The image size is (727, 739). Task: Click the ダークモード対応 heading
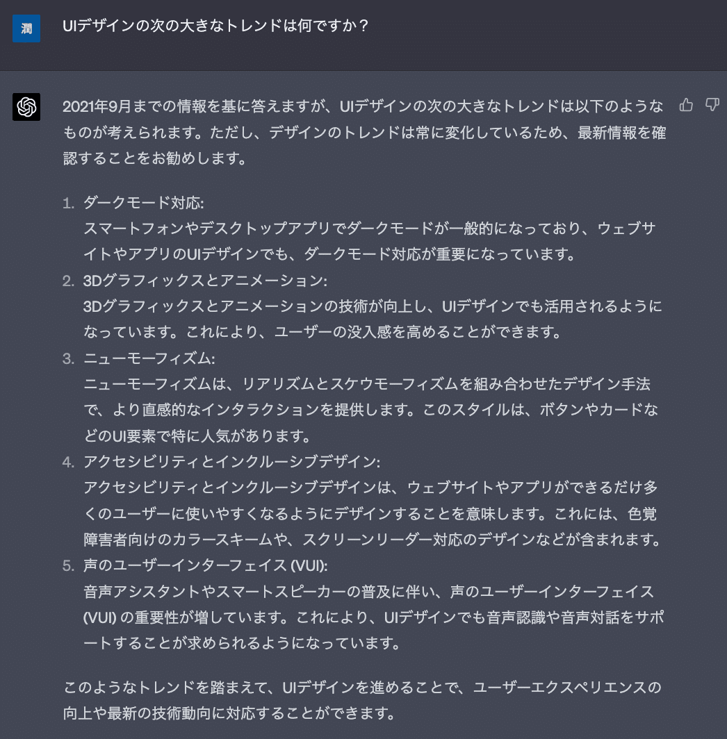tap(143, 203)
